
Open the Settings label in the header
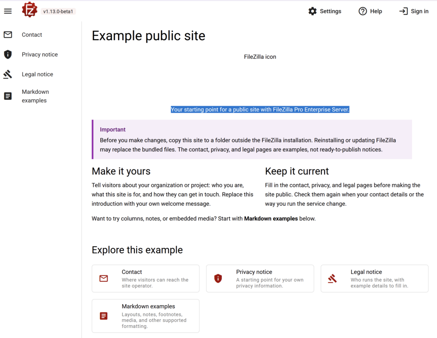330,11
